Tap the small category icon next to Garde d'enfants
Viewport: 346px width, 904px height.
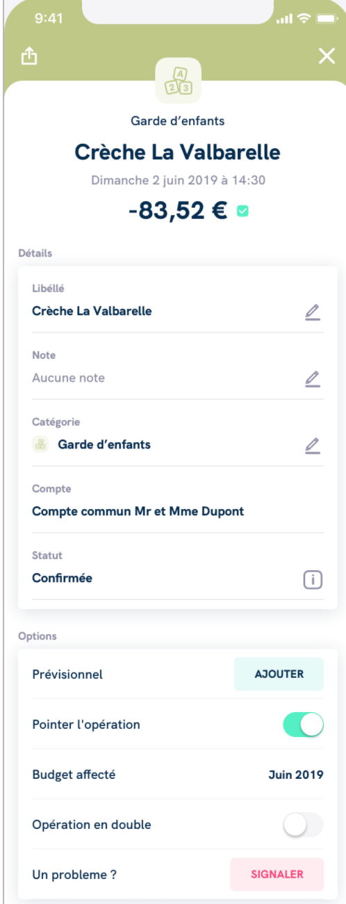click(40, 445)
